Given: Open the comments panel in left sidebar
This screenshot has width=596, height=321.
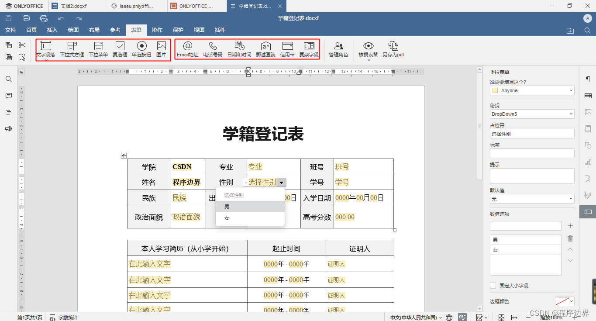Looking at the screenshot, I should pyautogui.click(x=9, y=96).
